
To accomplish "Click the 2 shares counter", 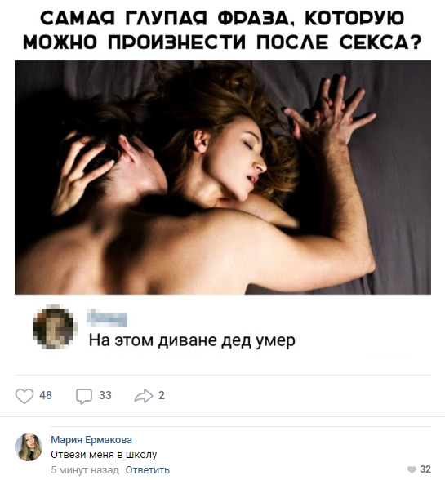I will (x=162, y=395).
